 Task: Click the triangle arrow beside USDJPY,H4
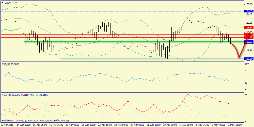click(3, 3)
